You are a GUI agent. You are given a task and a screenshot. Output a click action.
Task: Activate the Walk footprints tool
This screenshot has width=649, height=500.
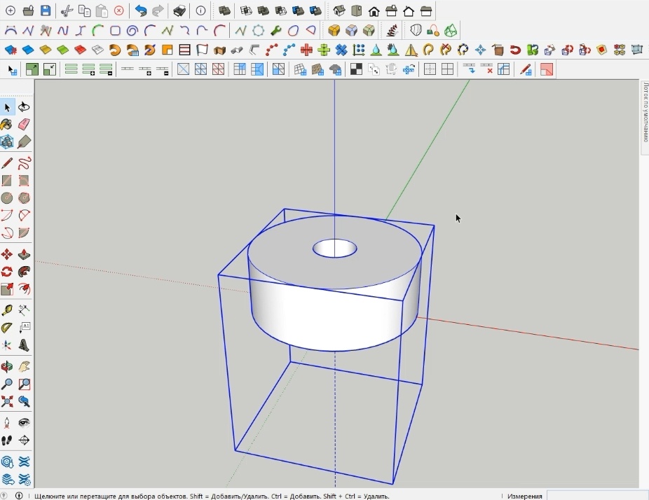[x=7, y=440]
